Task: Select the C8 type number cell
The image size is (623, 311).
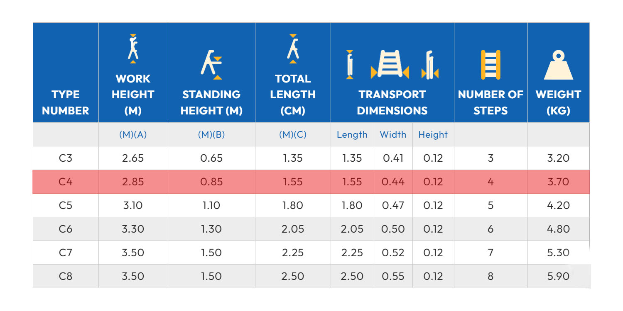Action: 66,276
